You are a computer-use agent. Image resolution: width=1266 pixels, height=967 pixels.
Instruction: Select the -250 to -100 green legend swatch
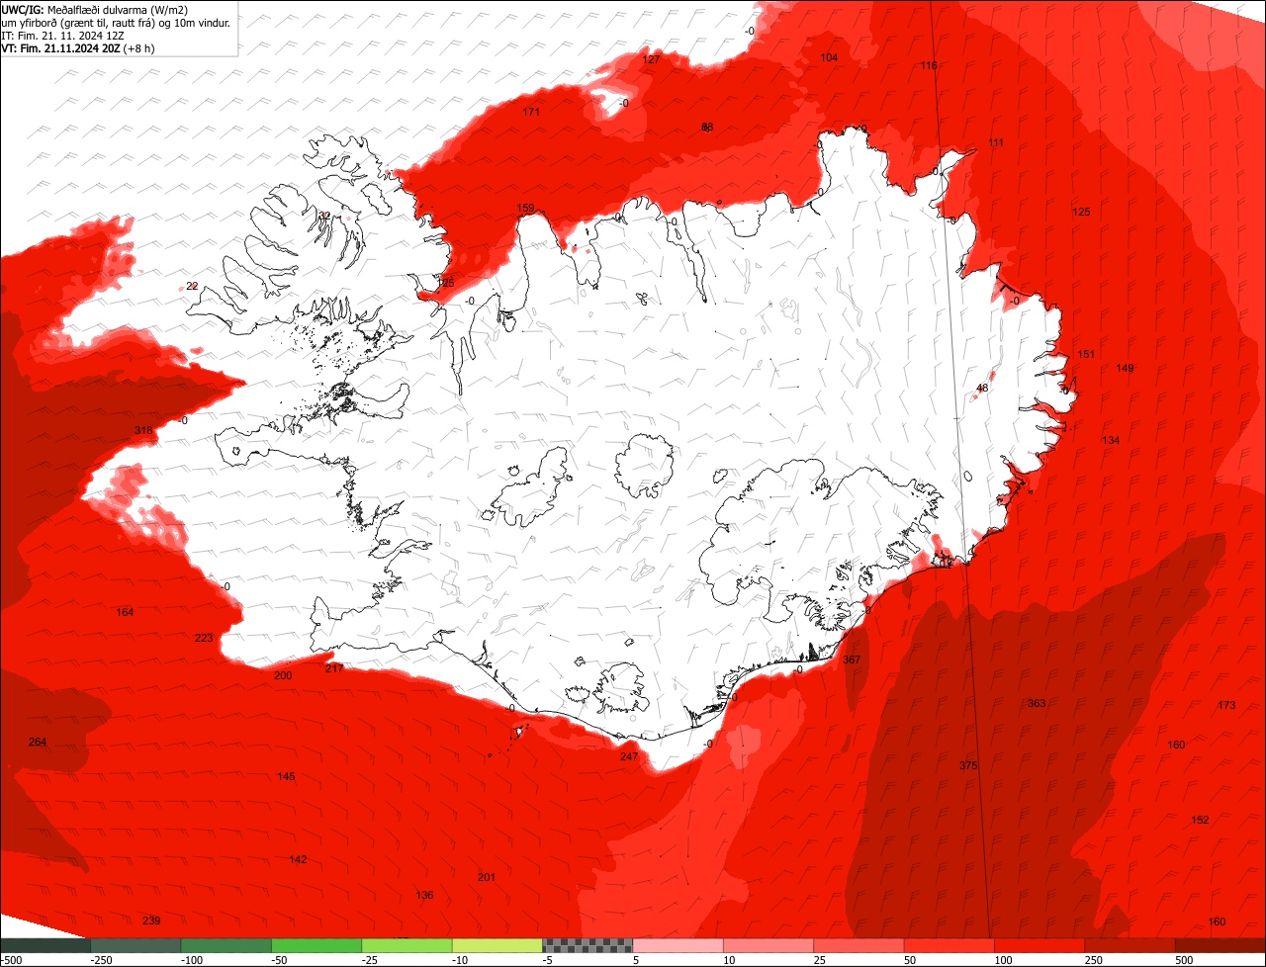[136, 944]
